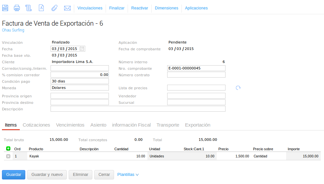The width and height of the screenshot is (324, 184).
Task: Switch to the Vencimientos tab
Action: point(70,125)
